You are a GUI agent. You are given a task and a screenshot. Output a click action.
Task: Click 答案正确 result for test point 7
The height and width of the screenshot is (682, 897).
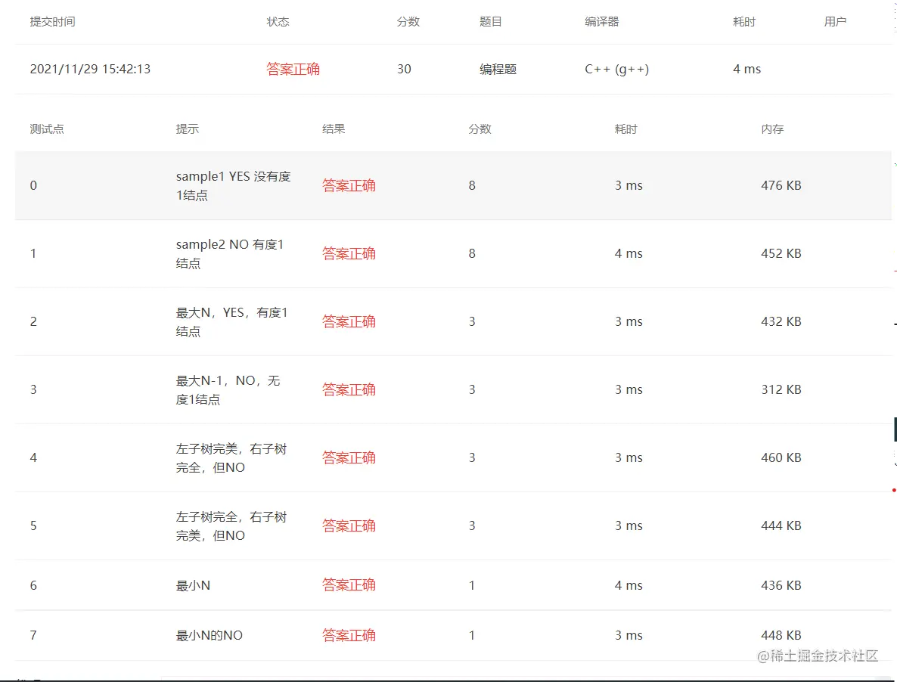[349, 635]
